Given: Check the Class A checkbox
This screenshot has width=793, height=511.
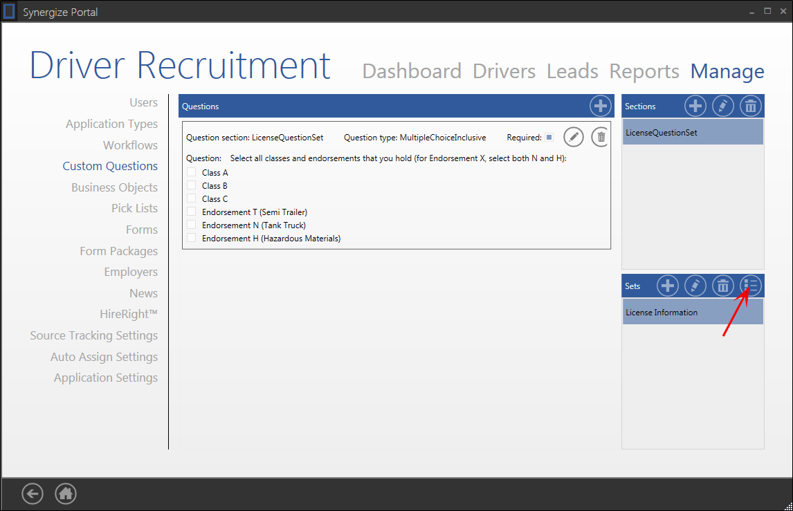Looking at the screenshot, I should click(x=192, y=172).
